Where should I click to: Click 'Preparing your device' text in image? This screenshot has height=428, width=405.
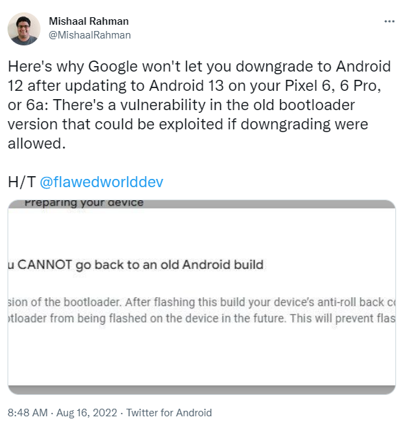pos(84,203)
